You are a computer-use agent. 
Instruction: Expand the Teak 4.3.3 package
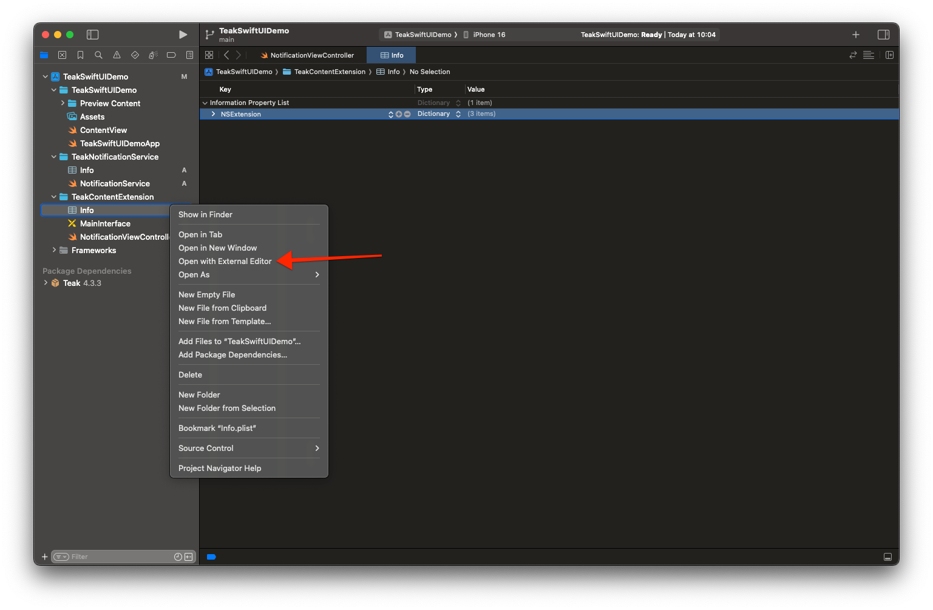tap(46, 283)
